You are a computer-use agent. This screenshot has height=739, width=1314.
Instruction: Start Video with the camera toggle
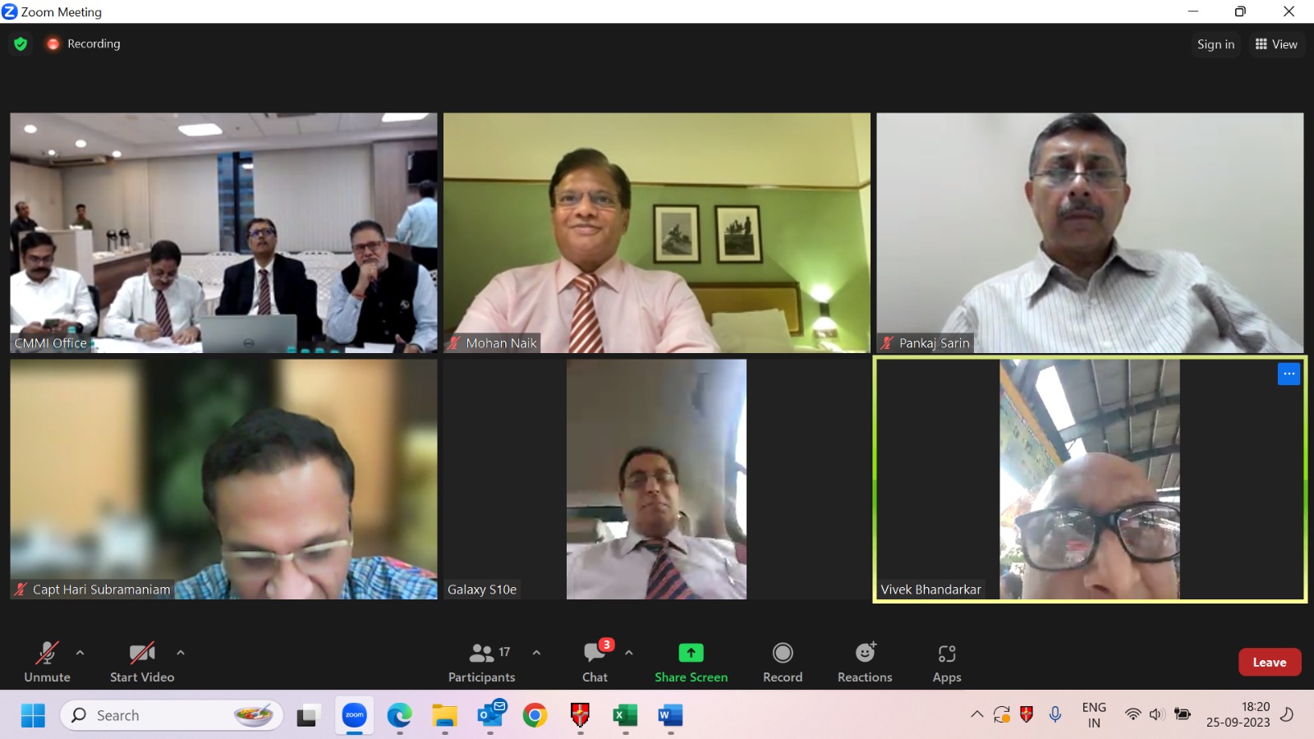point(142,662)
